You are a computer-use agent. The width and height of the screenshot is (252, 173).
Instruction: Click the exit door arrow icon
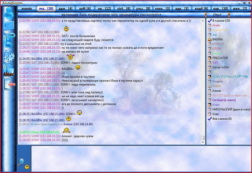[x=9, y=85]
